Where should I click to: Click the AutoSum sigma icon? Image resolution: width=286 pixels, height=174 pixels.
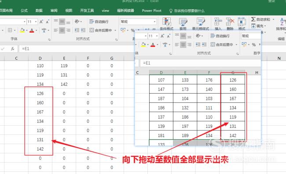coord(253,19)
